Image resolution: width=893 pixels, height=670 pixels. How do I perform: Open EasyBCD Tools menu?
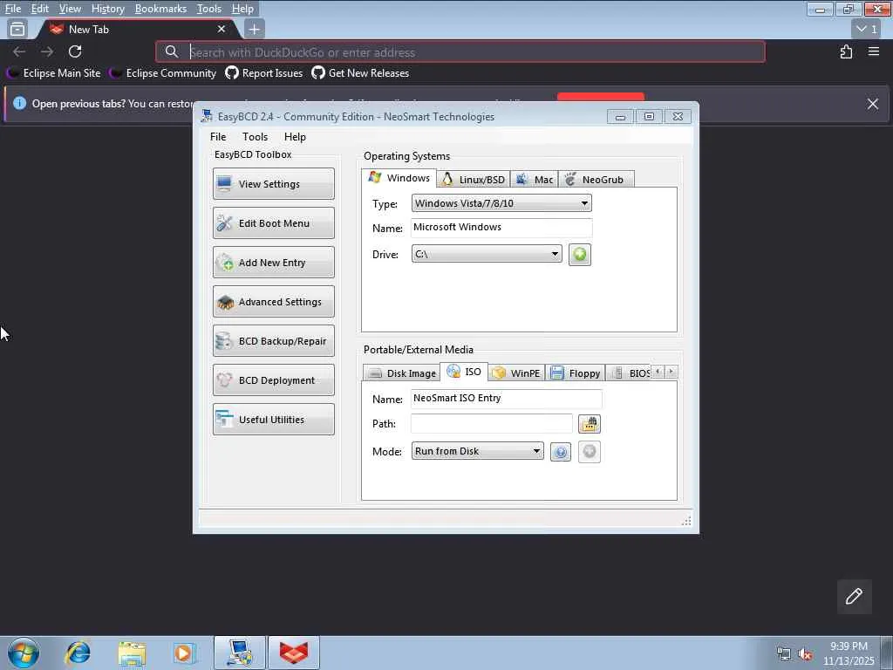click(x=255, y=137)
